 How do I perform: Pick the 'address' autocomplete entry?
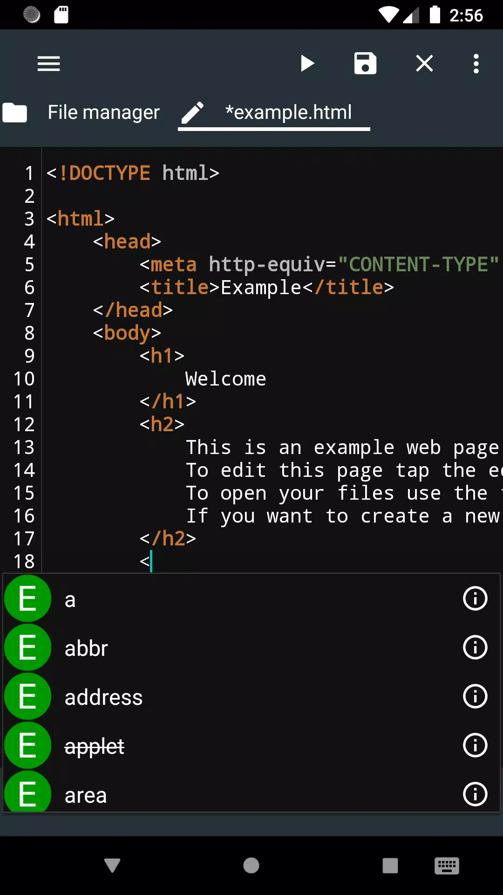(x=251, y=696)
